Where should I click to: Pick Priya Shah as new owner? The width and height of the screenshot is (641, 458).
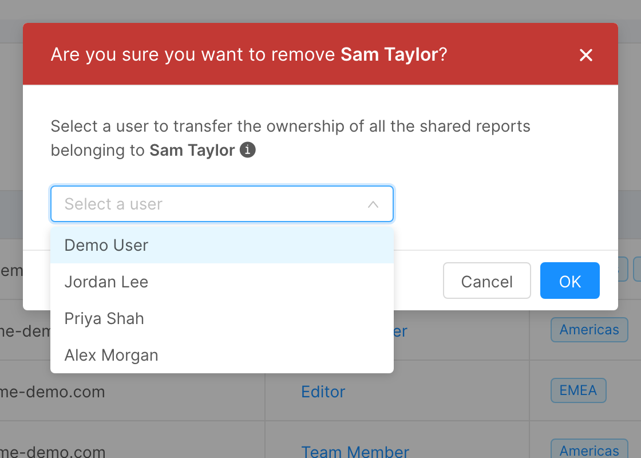pos(222,318)
